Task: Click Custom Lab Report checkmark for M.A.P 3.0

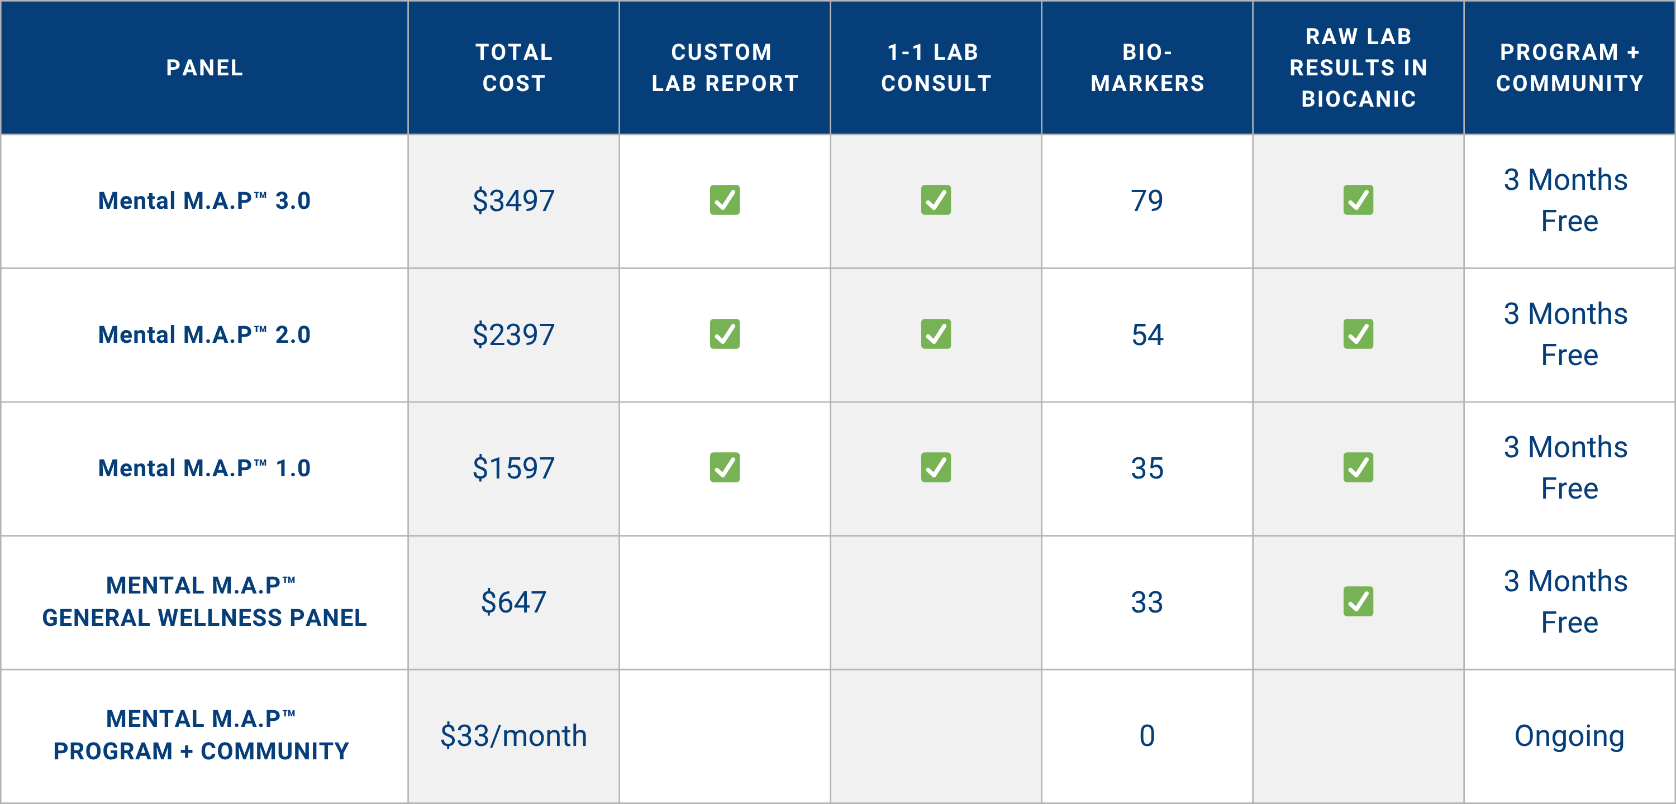Action: pos(724,200)
